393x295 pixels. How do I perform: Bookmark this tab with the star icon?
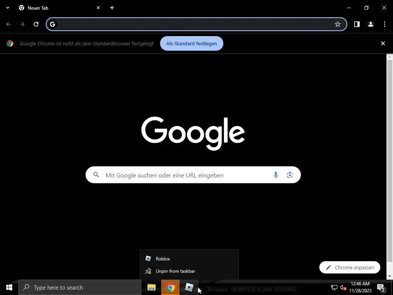[x=338, y=24]
